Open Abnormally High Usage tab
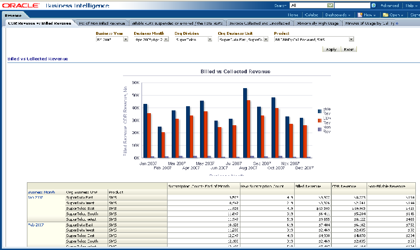Image resolution: width=420 pixels, height=250 pixels. (317, 23)
